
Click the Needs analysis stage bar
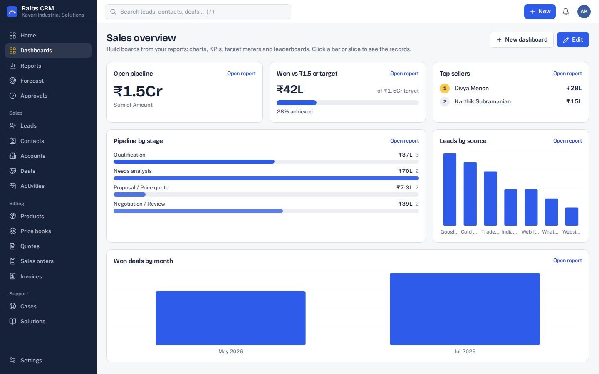pyautogui.click(x=266, y=178)
